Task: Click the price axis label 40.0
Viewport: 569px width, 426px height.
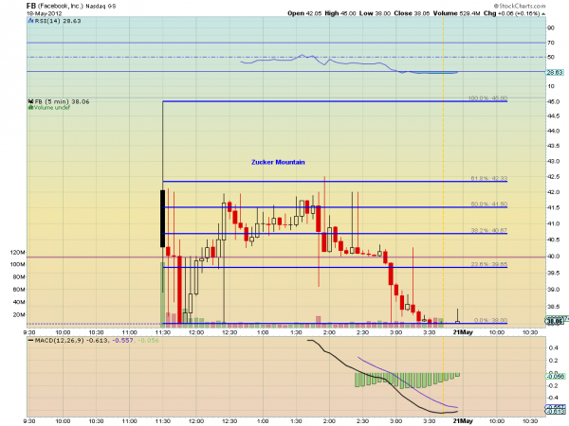Action: tap(553, 257)
